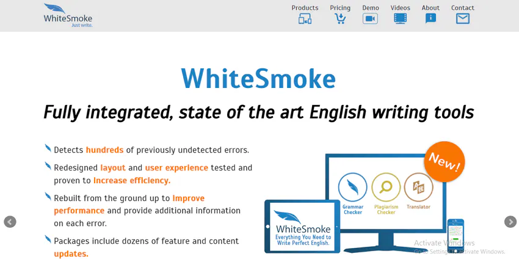The height and width of the screenshot is (259, 519).
Task: Click the feather bullet beside 'Packages include'
Action: (48, 239)
